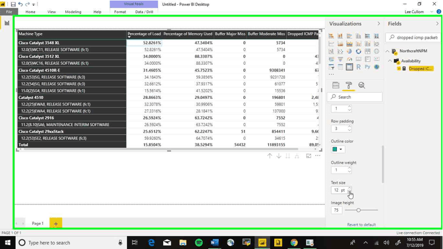Select the Donut chart visual

click(x=358, y=52)
